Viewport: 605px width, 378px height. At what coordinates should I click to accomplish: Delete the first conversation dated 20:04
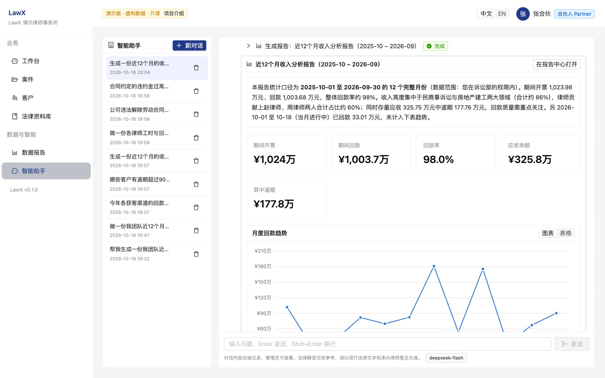point(196,68)
